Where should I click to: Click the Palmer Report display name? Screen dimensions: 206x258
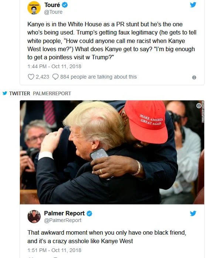pos(64,213)
